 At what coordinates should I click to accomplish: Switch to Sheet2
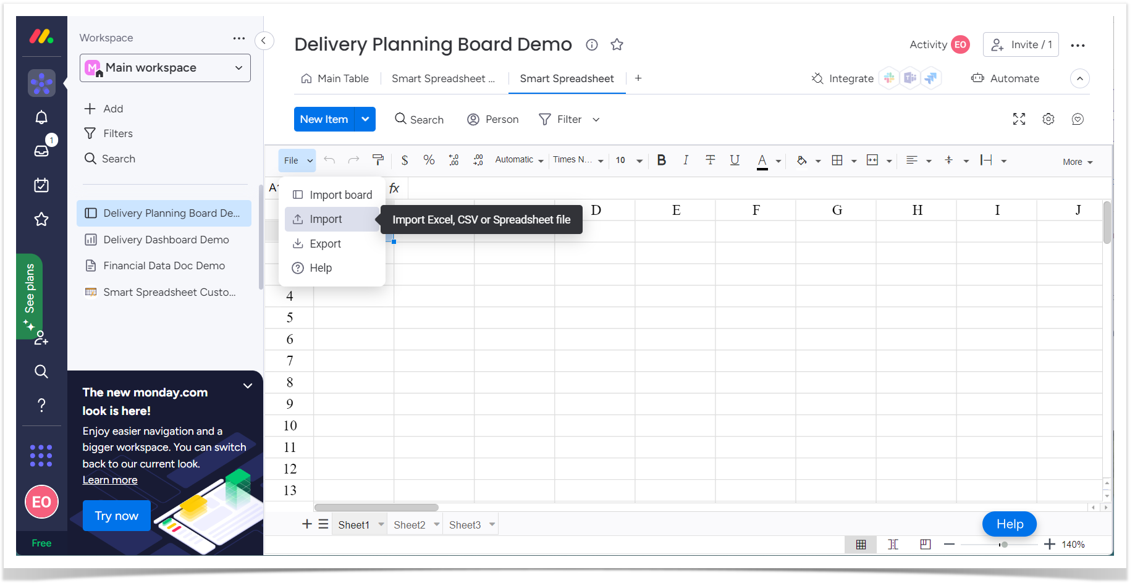[410, 524]
